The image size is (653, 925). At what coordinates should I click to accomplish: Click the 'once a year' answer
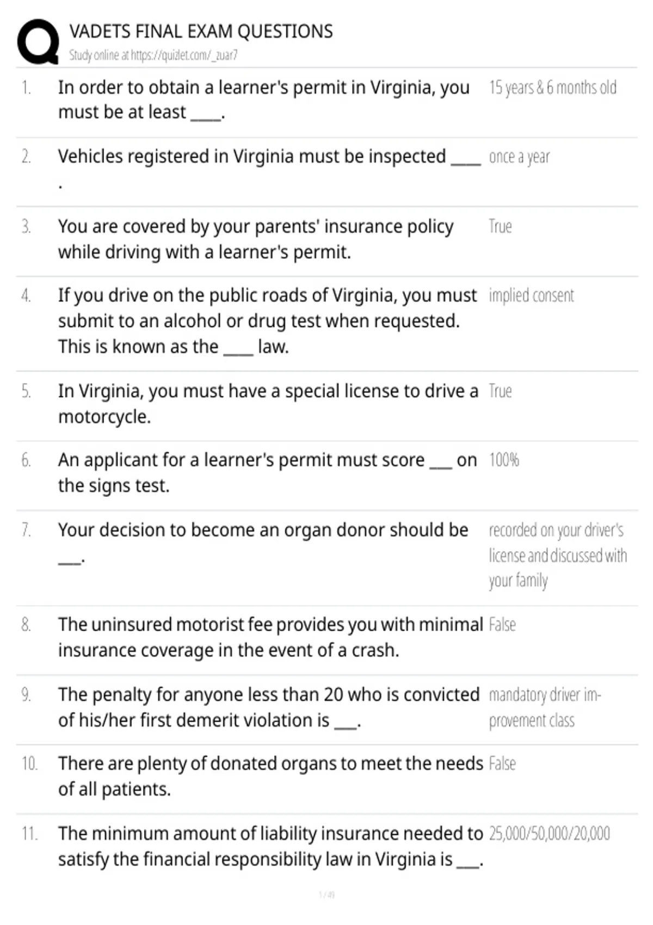[x=519, y=157]
